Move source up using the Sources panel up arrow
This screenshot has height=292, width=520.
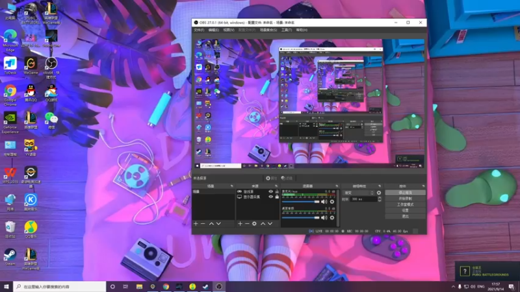coord(263,224)
